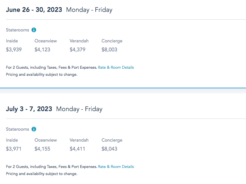
Task: Pick the $4,411 Verandah stateroom price
Action: 77,149
